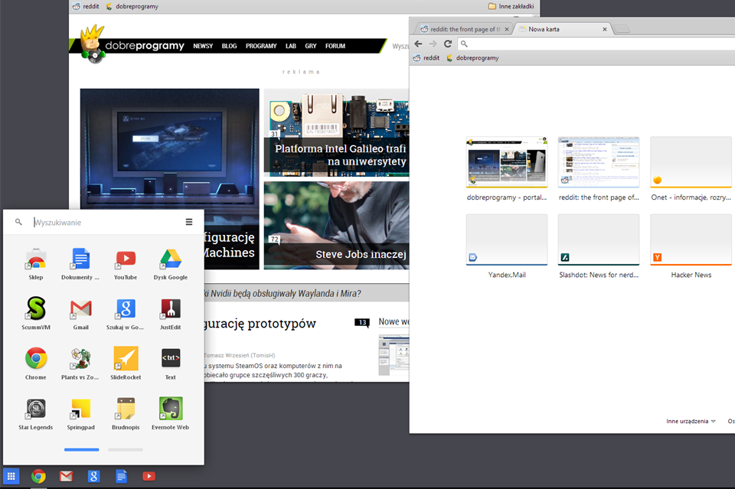Open the Sklep (store) app in launcher
Image resolution: width=735 pixels, height=489 pixels.
(36, 265)
